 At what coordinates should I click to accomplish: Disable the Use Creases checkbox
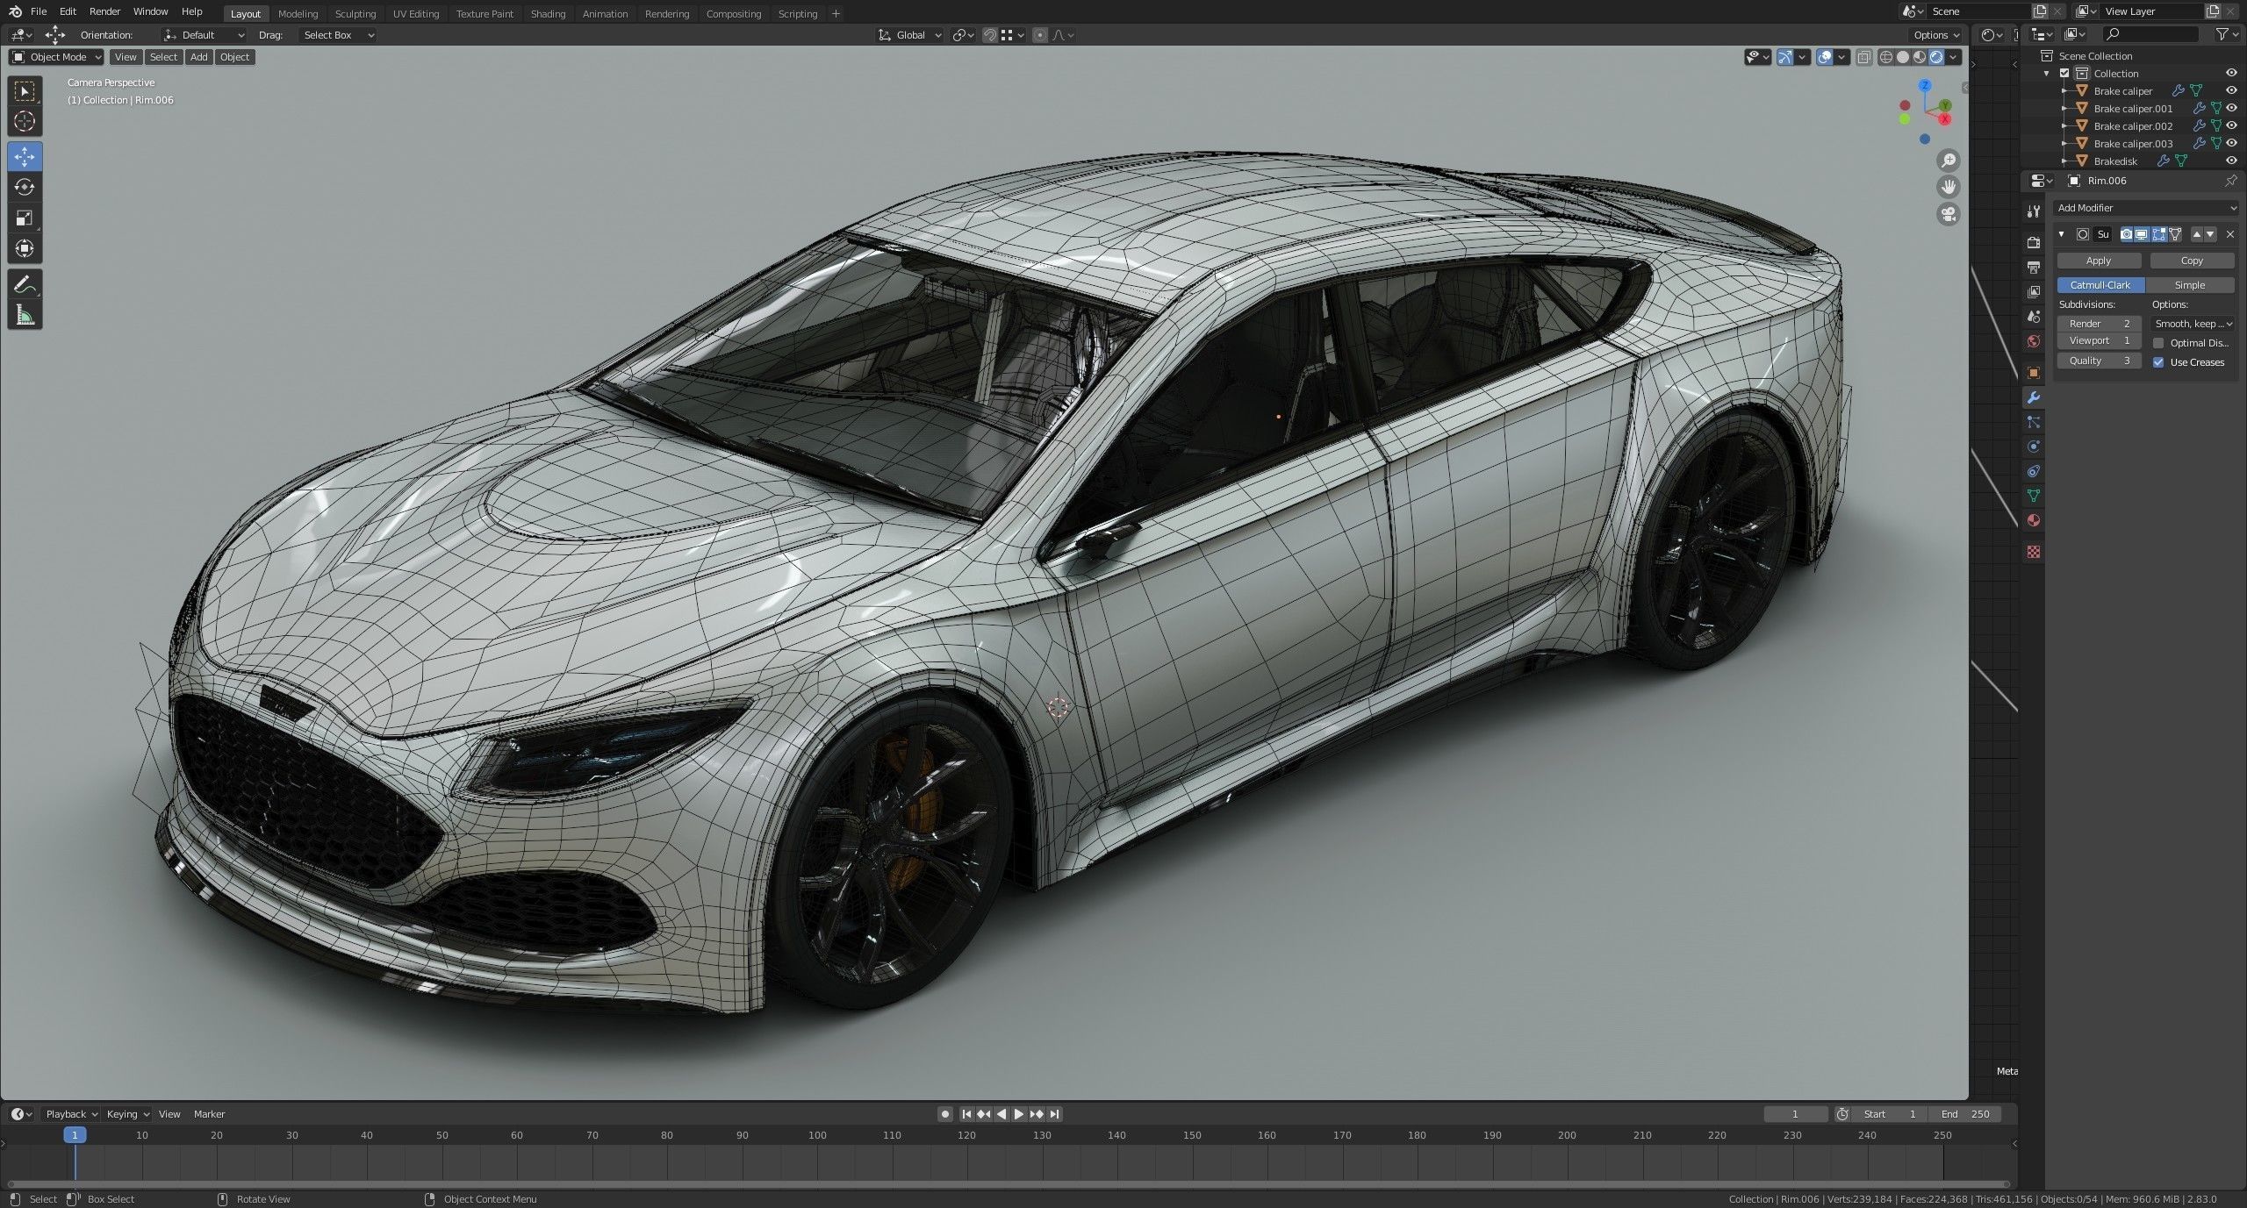pyautogui.click(x=2158, y=362)
